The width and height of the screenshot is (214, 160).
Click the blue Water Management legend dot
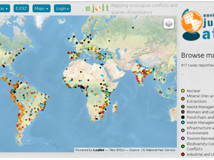[x=183, y=122]
